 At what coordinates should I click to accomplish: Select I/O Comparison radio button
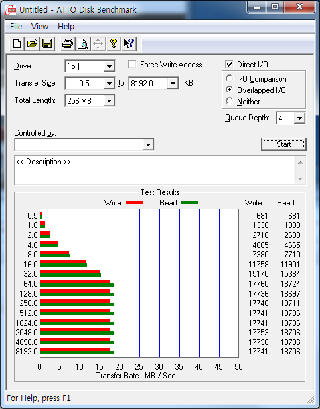230,78
